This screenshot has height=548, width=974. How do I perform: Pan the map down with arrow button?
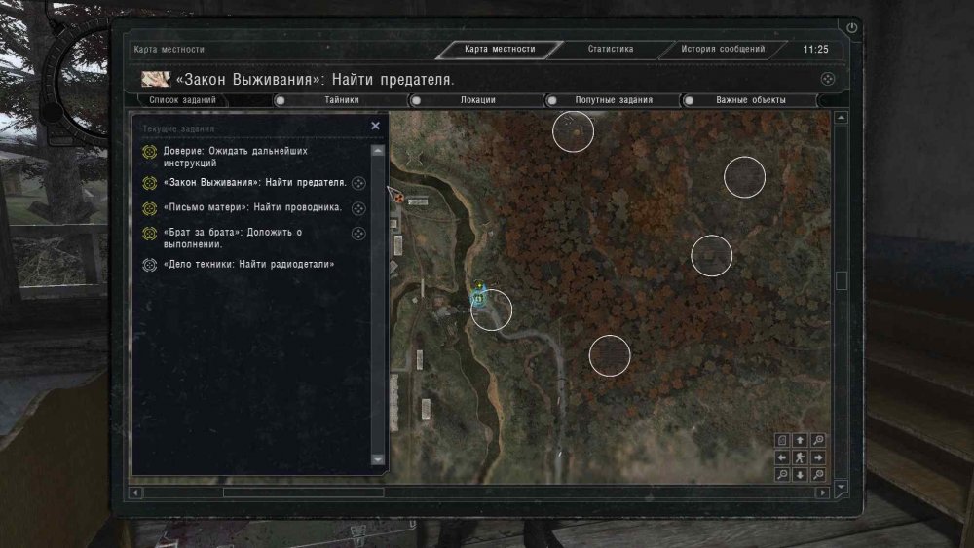coord(800,475)
